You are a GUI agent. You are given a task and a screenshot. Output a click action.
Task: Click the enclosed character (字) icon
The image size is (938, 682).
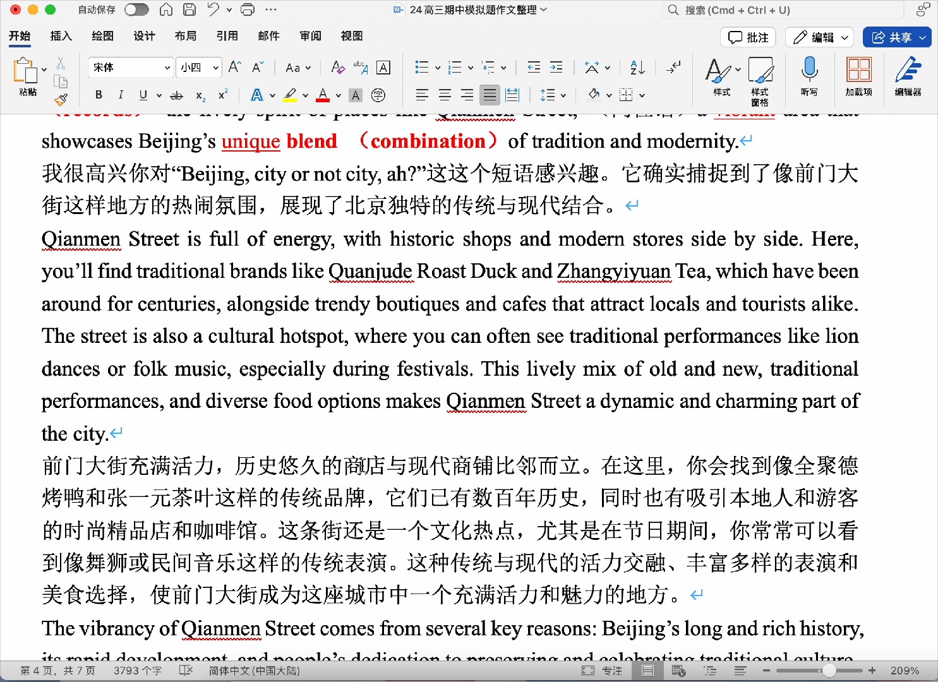coord(378,95)
